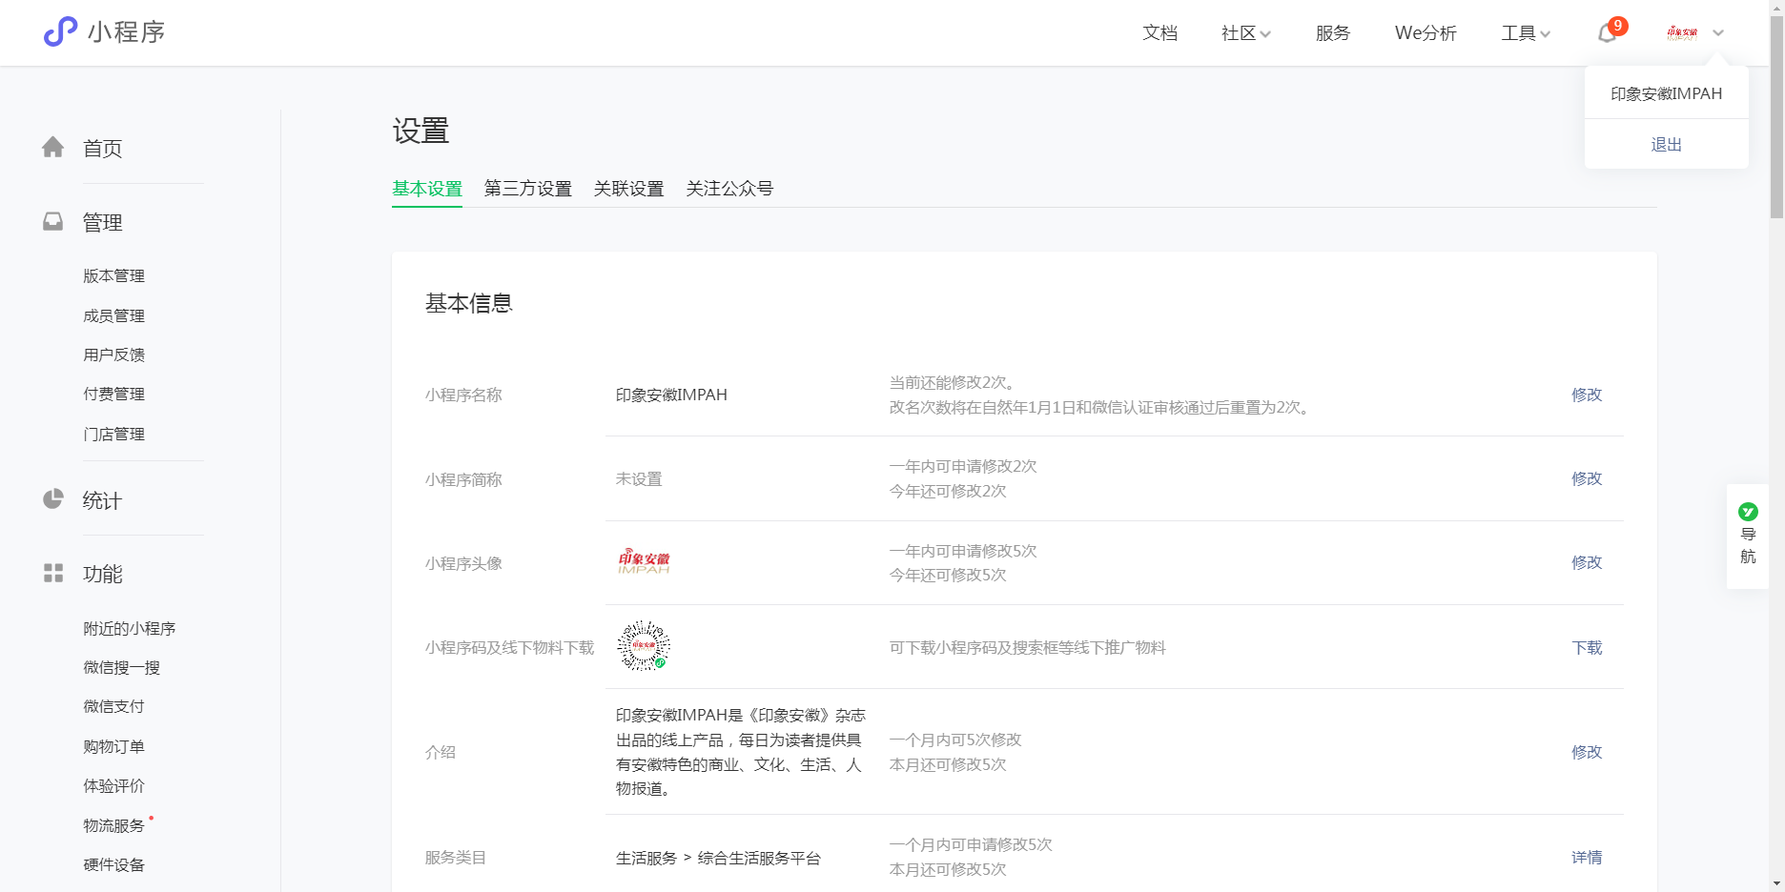The image size is (1785, 892).
Task: Click 修改 for 小程序简称
Action: [1587, 478]
